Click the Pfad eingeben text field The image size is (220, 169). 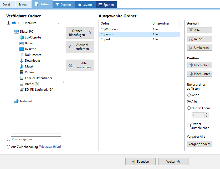click(36, 139)
